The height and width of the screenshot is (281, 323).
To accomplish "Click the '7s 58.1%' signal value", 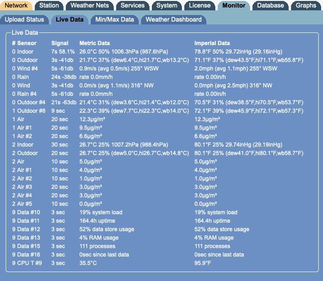I will click(x=63, y=52).
